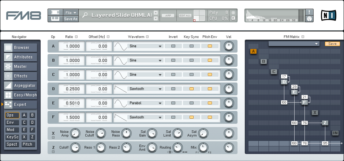
Task: Toggle Invert for operator E
Action: (173, 103)
